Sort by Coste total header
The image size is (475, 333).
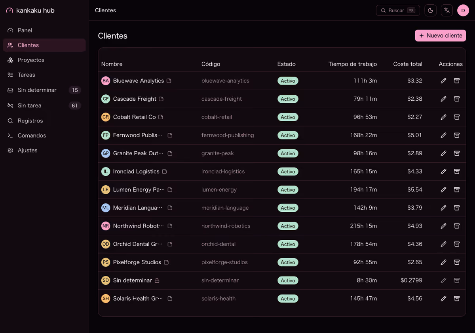(408, 64)
